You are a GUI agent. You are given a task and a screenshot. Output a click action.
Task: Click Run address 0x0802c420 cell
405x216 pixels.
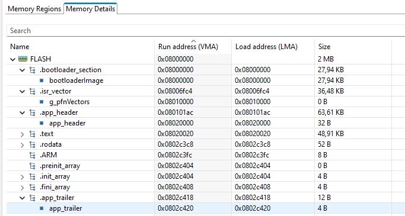pos(176,208)
